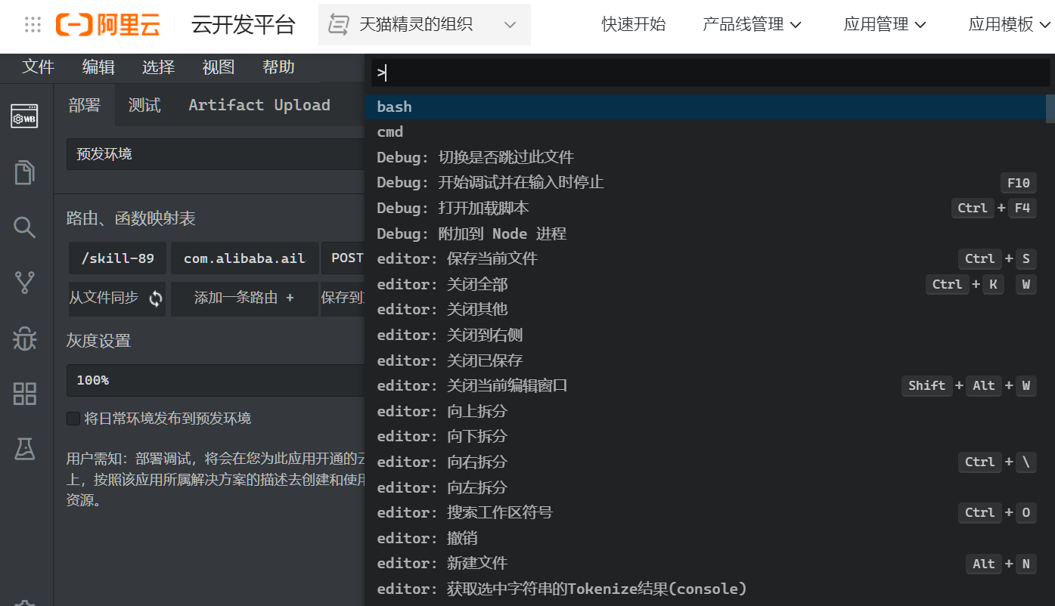Switch to the 测试 tab

[144, 105]
